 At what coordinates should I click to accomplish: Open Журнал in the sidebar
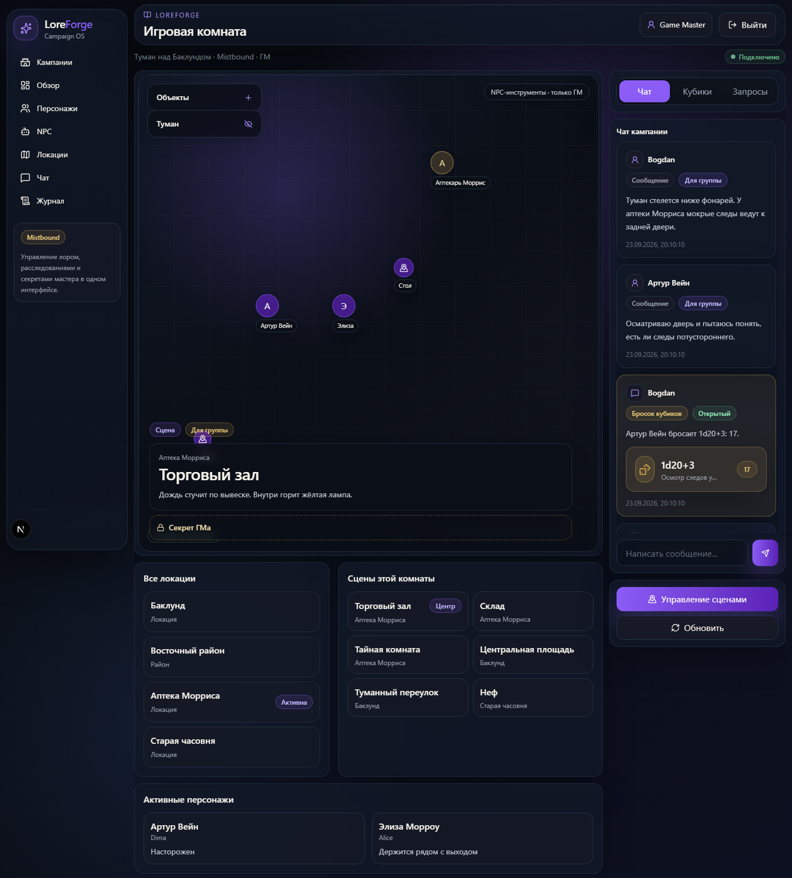coord(67,201)
